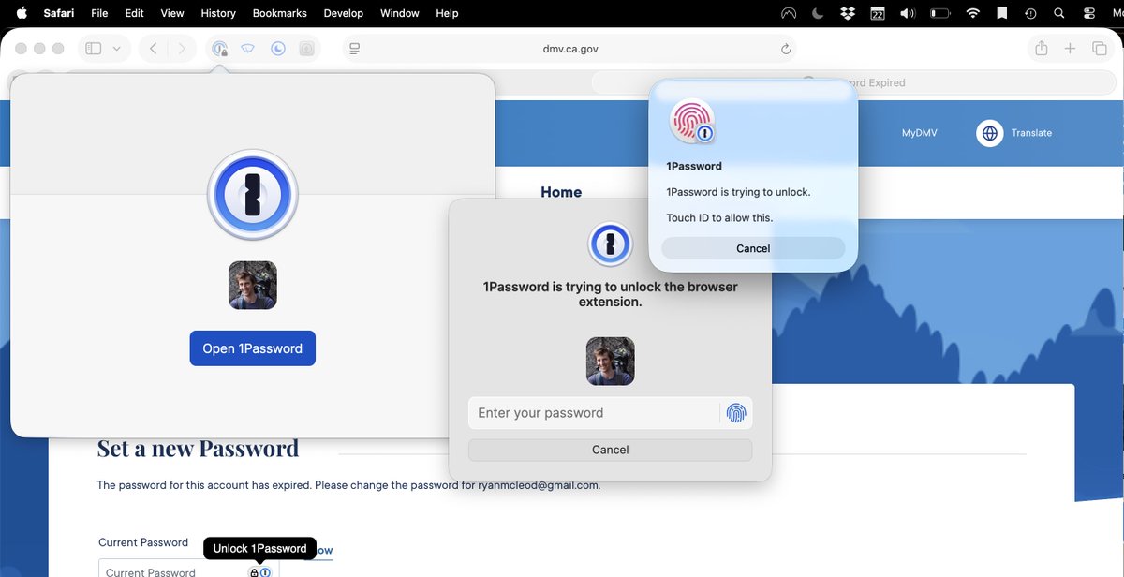Click the Dropbox menu bar icon

point(848,13)
